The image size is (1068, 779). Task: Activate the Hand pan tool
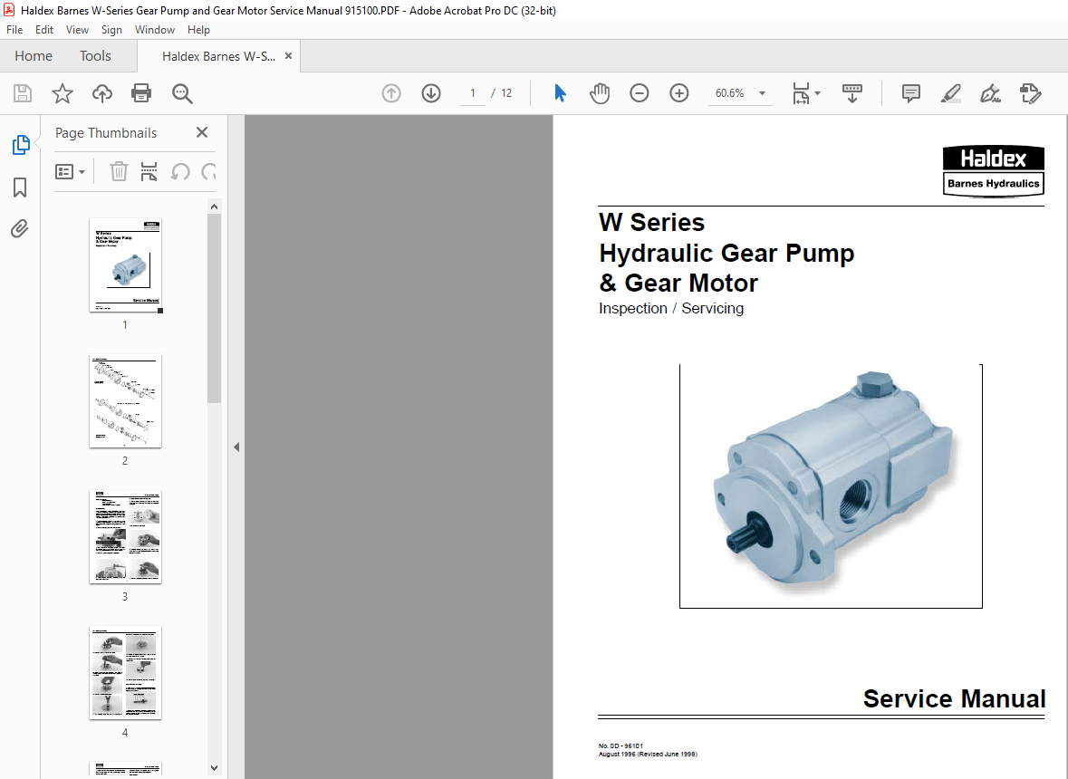point(600,93)
